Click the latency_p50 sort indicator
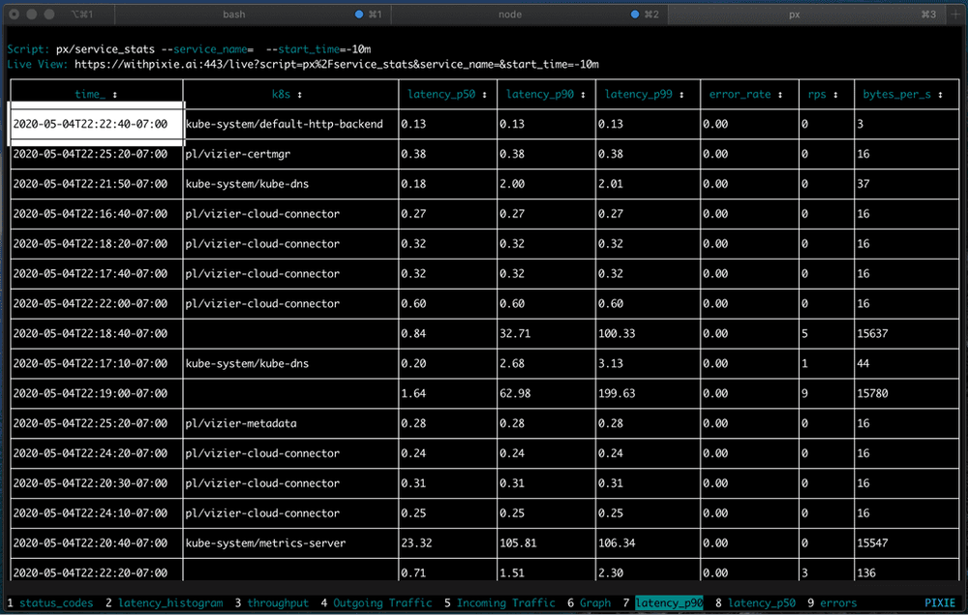 [x=484, y=95]
